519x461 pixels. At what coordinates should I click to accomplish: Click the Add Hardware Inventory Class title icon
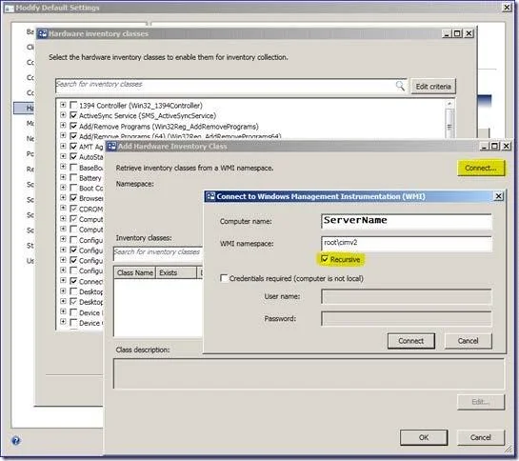click(112, 147)
